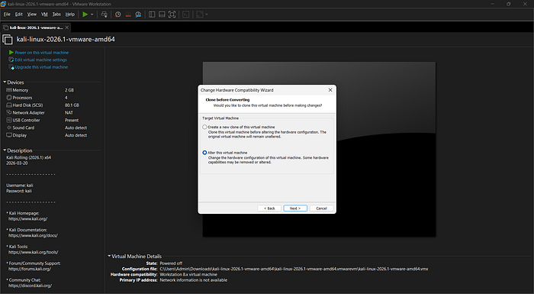The width and height of the screenshot is (534, 294).
Task: Toggle the library sidebar view icon
Action: pos(152,15)
